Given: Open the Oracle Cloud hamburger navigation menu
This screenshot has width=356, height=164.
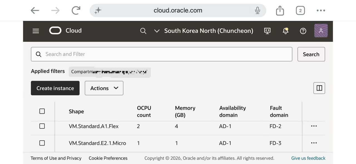Looking at the screenshot, I should pyautogui.click(x=36, y=31).
